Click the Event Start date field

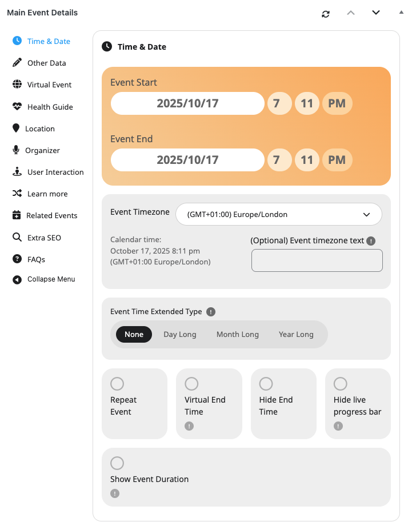coord(187,104)
